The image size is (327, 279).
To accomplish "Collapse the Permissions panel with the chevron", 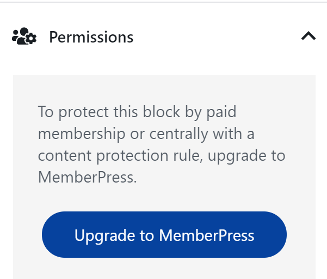I will pos(309,36).
